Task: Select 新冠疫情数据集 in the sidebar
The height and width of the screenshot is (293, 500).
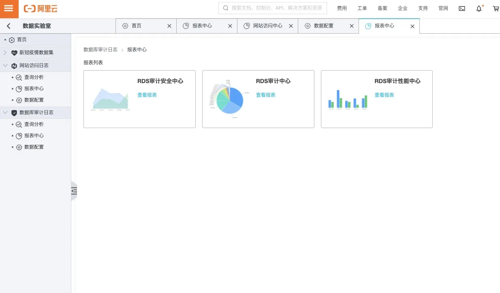Action: [x=36, y=53]
